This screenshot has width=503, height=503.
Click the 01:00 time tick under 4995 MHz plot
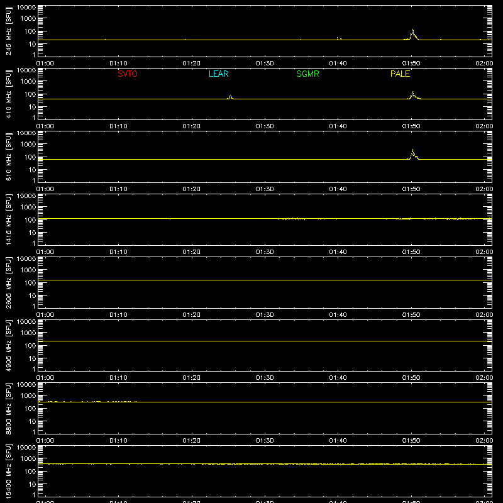click(45, 378)
